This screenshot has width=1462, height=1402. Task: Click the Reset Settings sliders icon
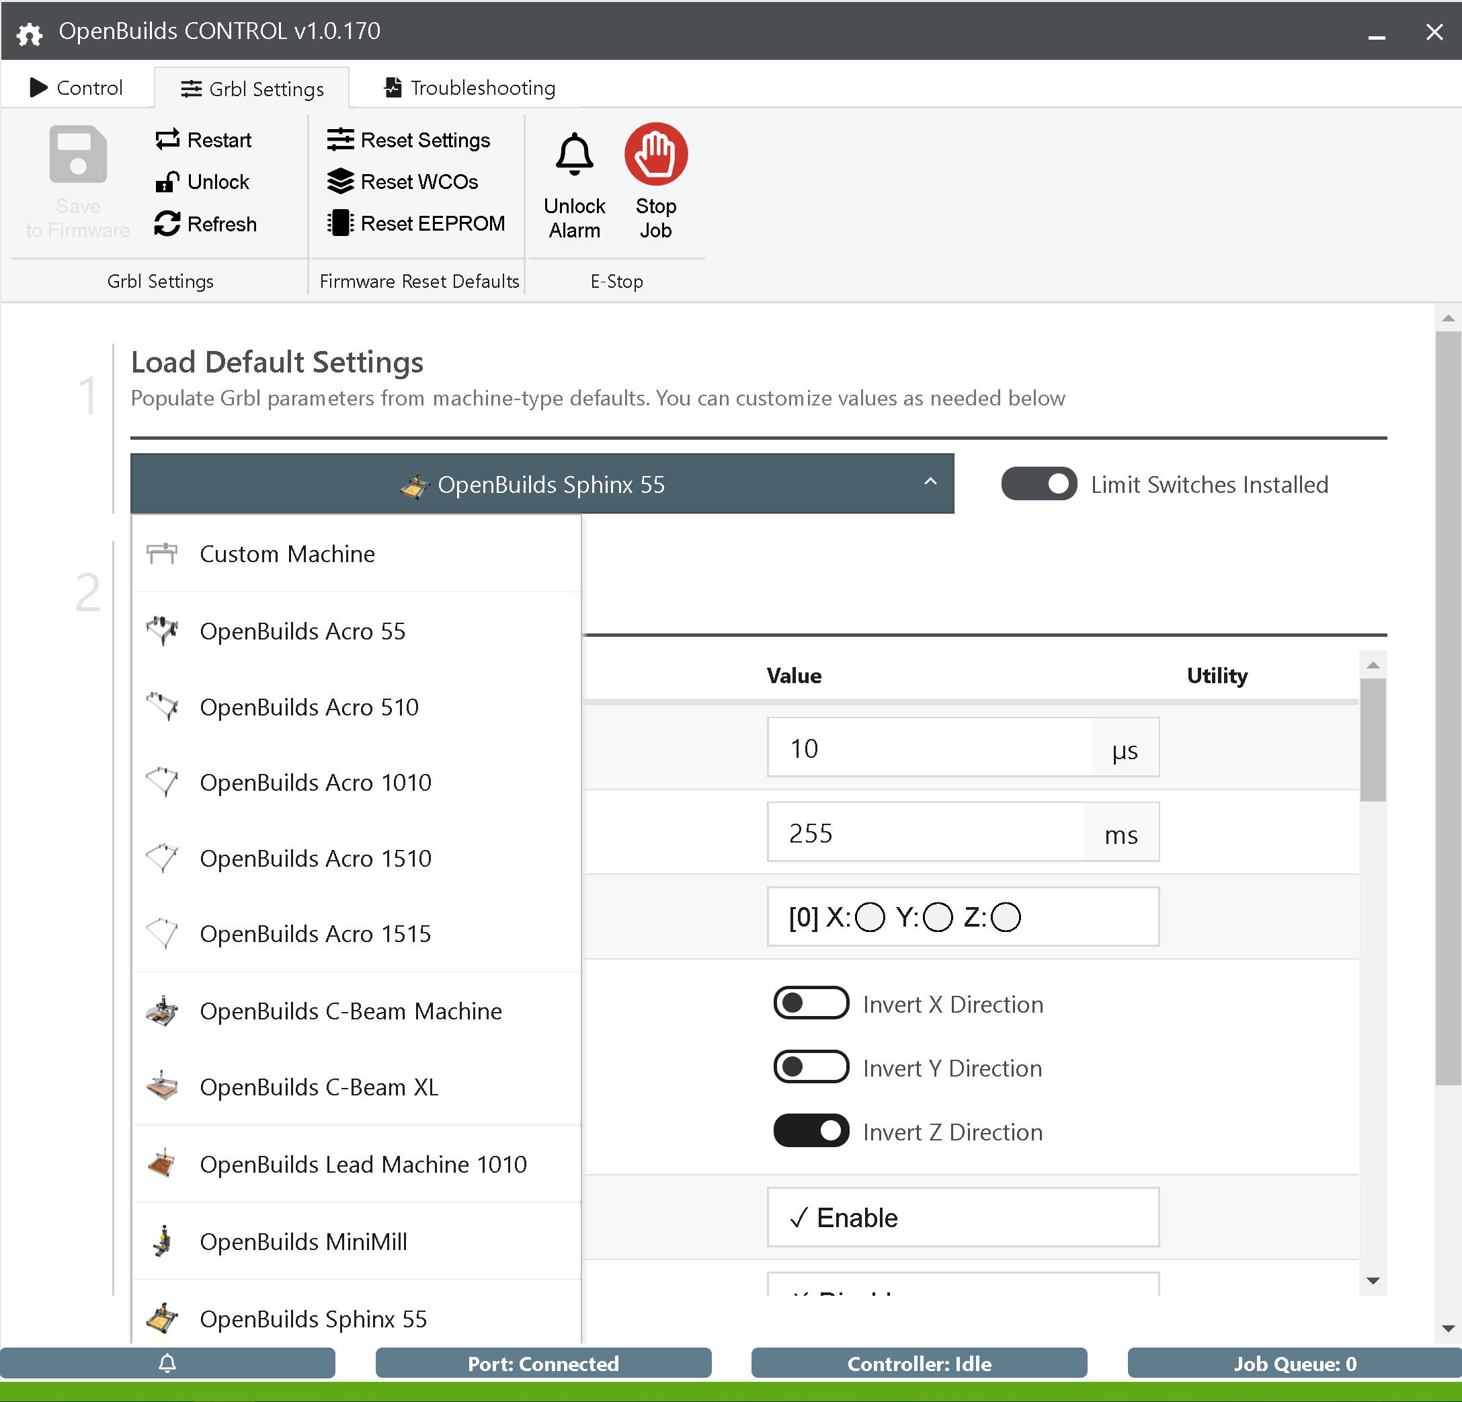point(340,140)
